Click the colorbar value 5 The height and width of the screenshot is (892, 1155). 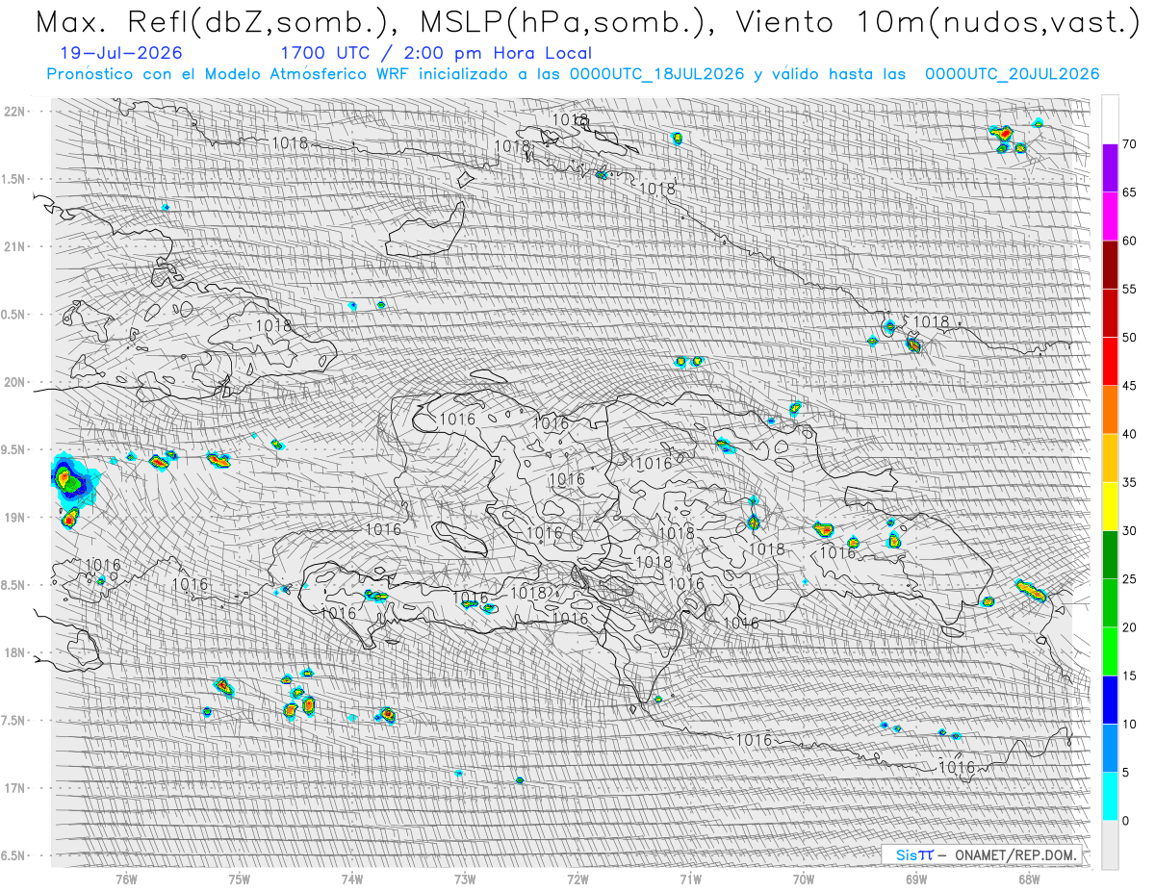click(x=1125, y=772)
